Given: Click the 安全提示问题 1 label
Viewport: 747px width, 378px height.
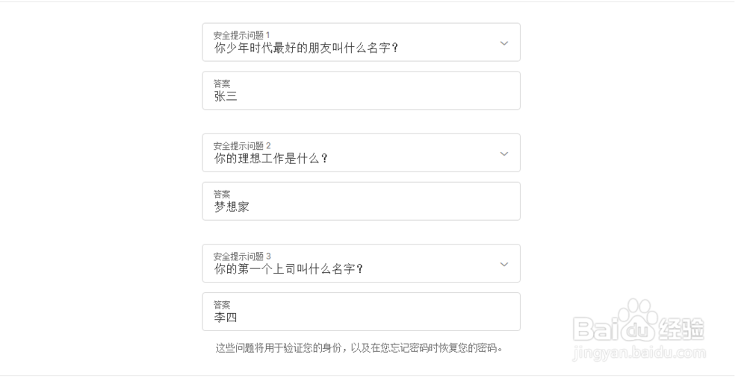Looking at the screenshot, I should coord(242,35).
